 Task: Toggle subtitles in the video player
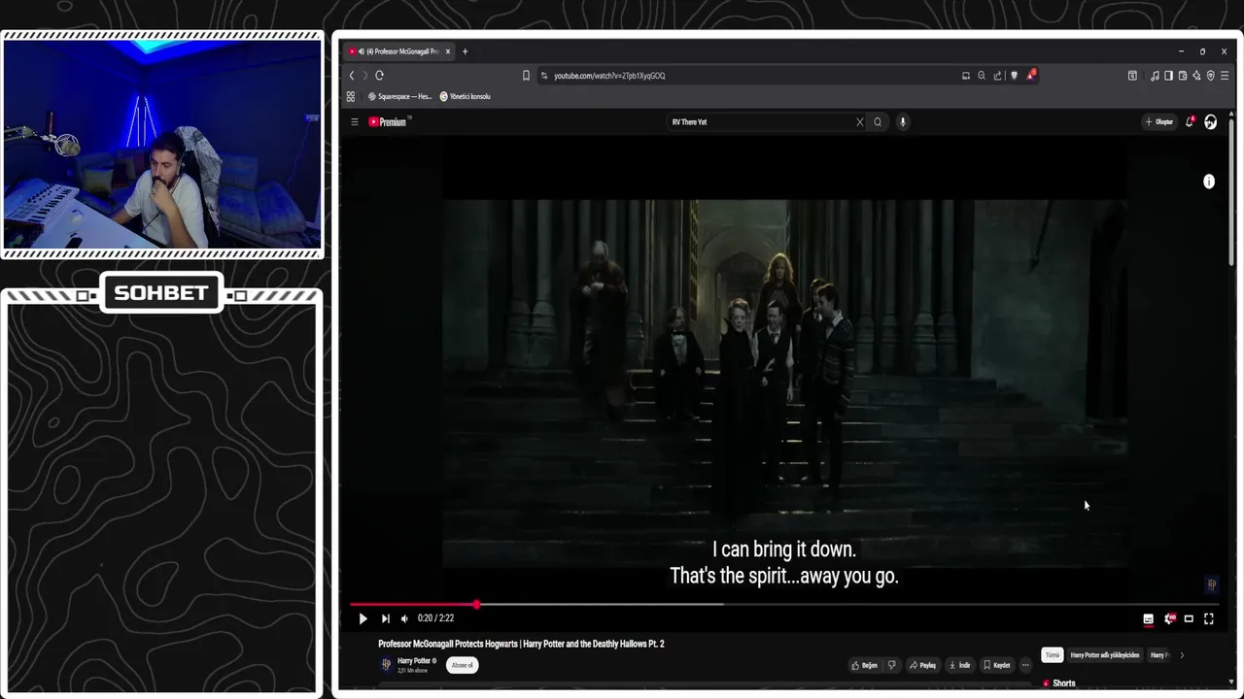1148,618
